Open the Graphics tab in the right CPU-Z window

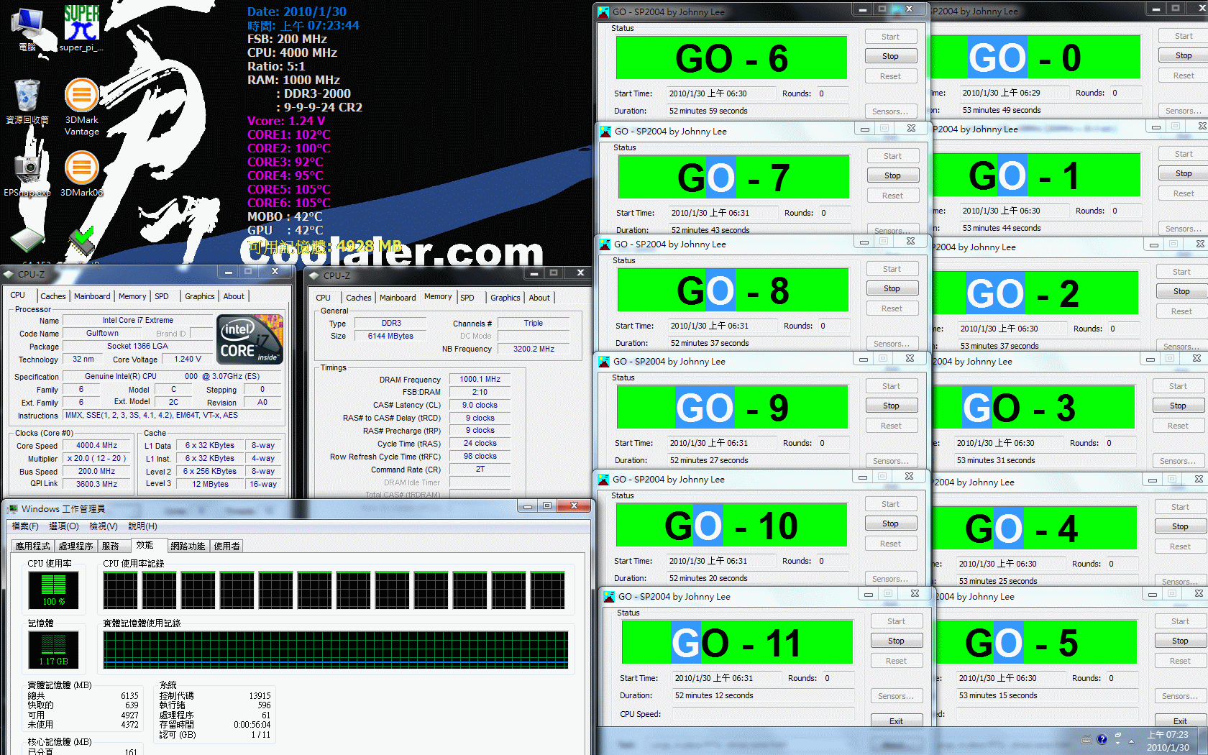click(505, 298)
